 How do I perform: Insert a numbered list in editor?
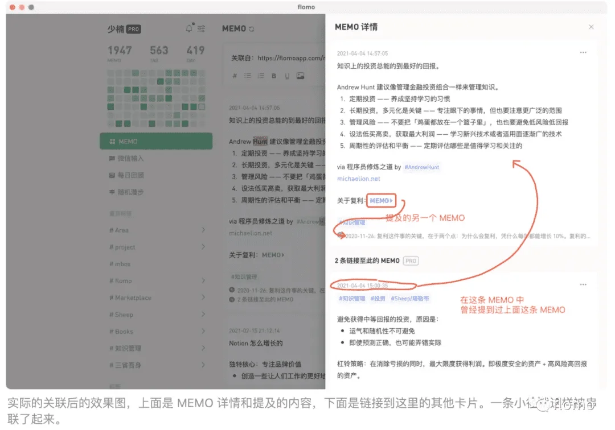(x=261, y=76)
